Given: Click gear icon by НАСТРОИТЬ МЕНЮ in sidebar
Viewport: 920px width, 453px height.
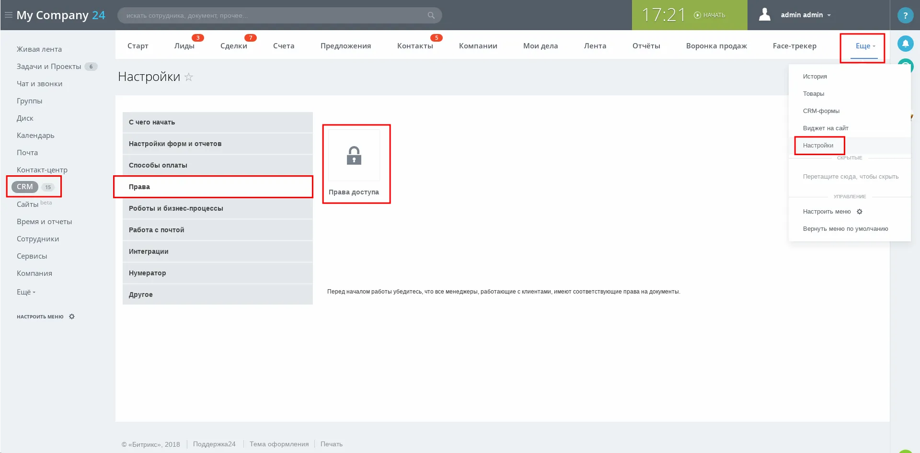Looking at the screenshot, I should 72,317.
